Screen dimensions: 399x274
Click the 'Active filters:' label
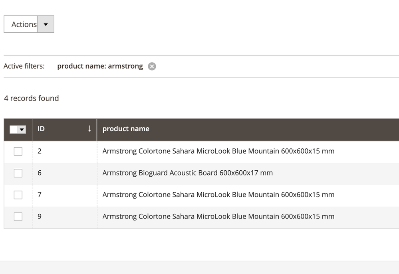pyautogui.click(x=24, y=66)
